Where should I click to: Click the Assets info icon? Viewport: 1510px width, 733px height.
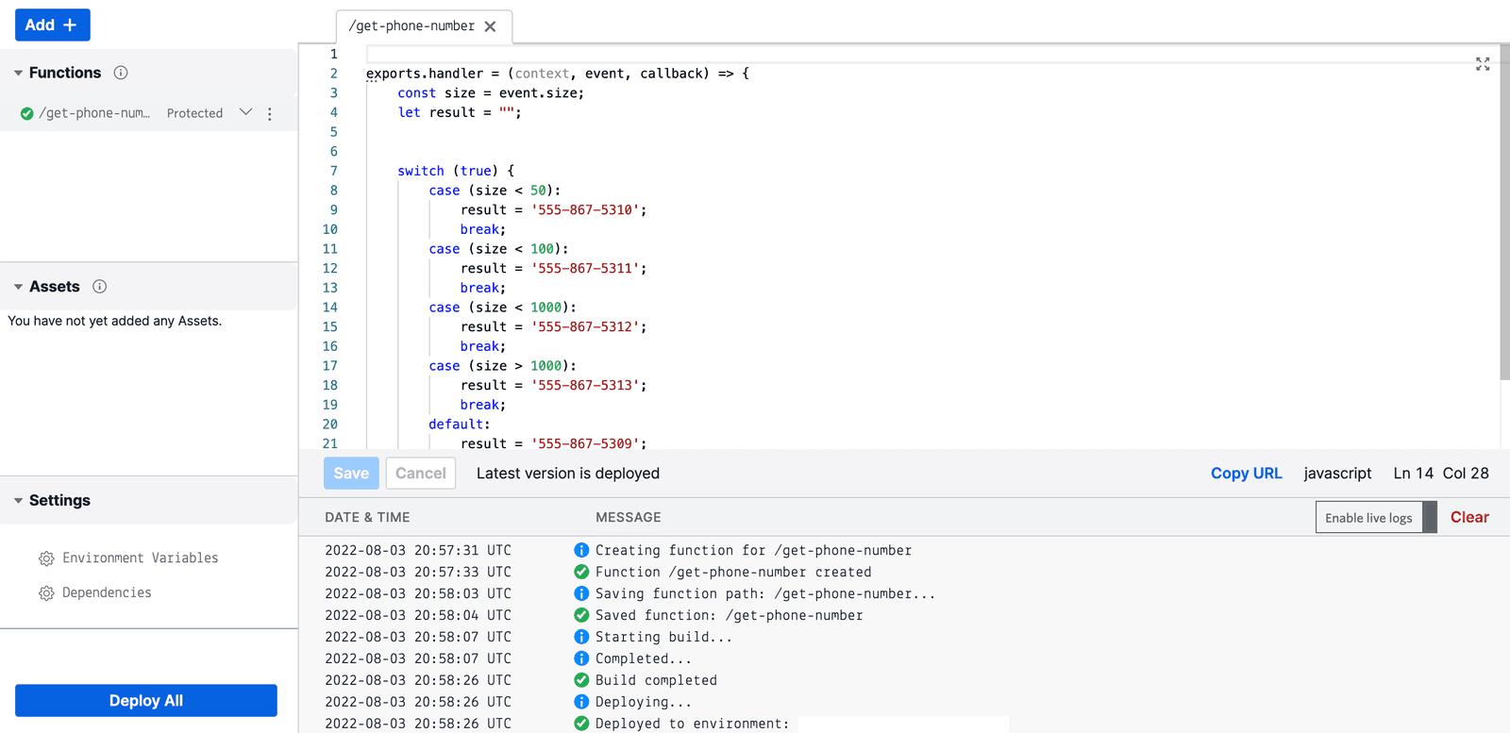point(99,287)
